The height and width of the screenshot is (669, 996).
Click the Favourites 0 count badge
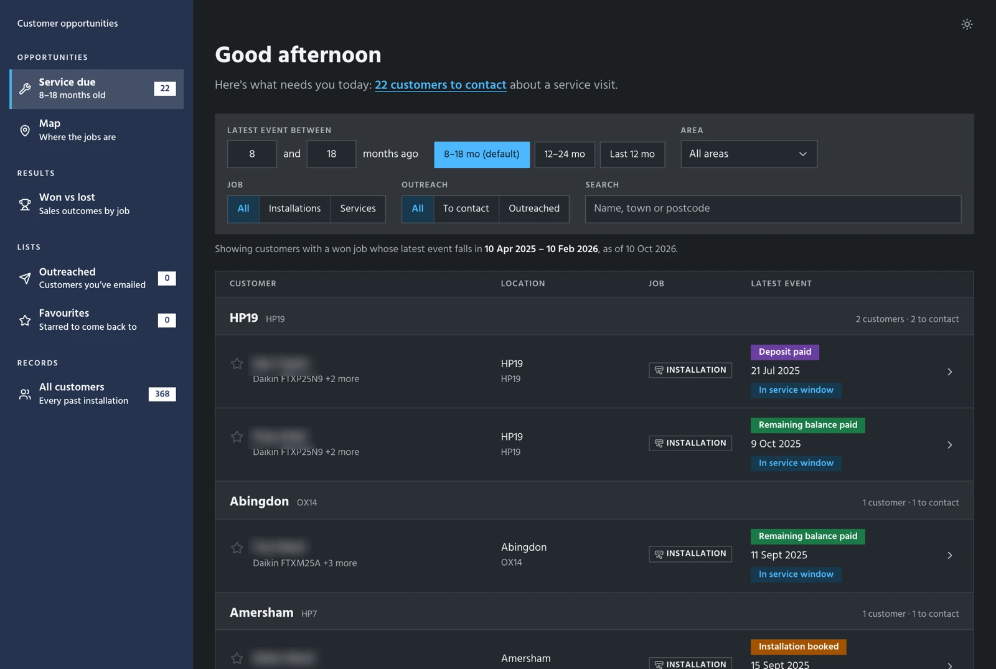[x=167, y=320]
